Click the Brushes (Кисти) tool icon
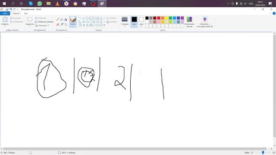 73,19
